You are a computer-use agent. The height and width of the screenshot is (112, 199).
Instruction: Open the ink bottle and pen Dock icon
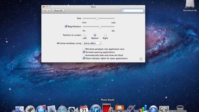(x=131, y=109)
